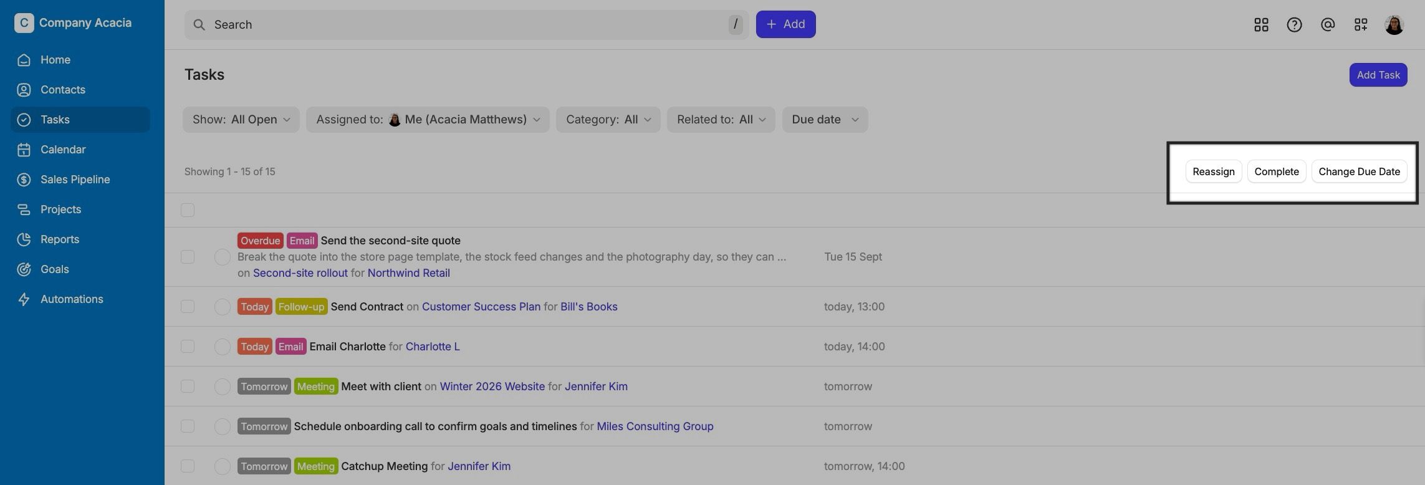Tick the select-all tasks checkbox

[188, 210]
